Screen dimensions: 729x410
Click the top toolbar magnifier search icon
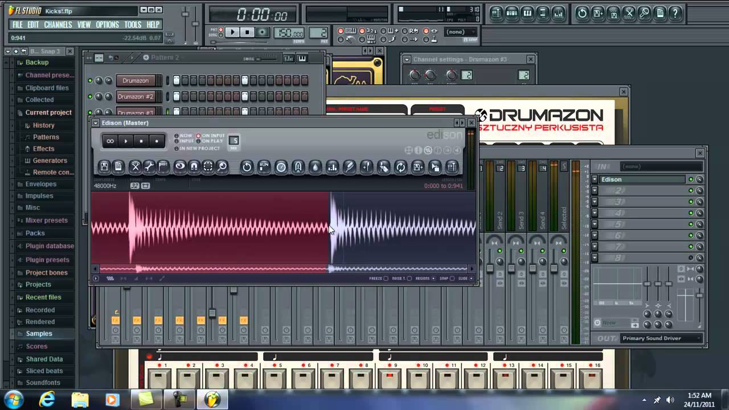[645, 13]
